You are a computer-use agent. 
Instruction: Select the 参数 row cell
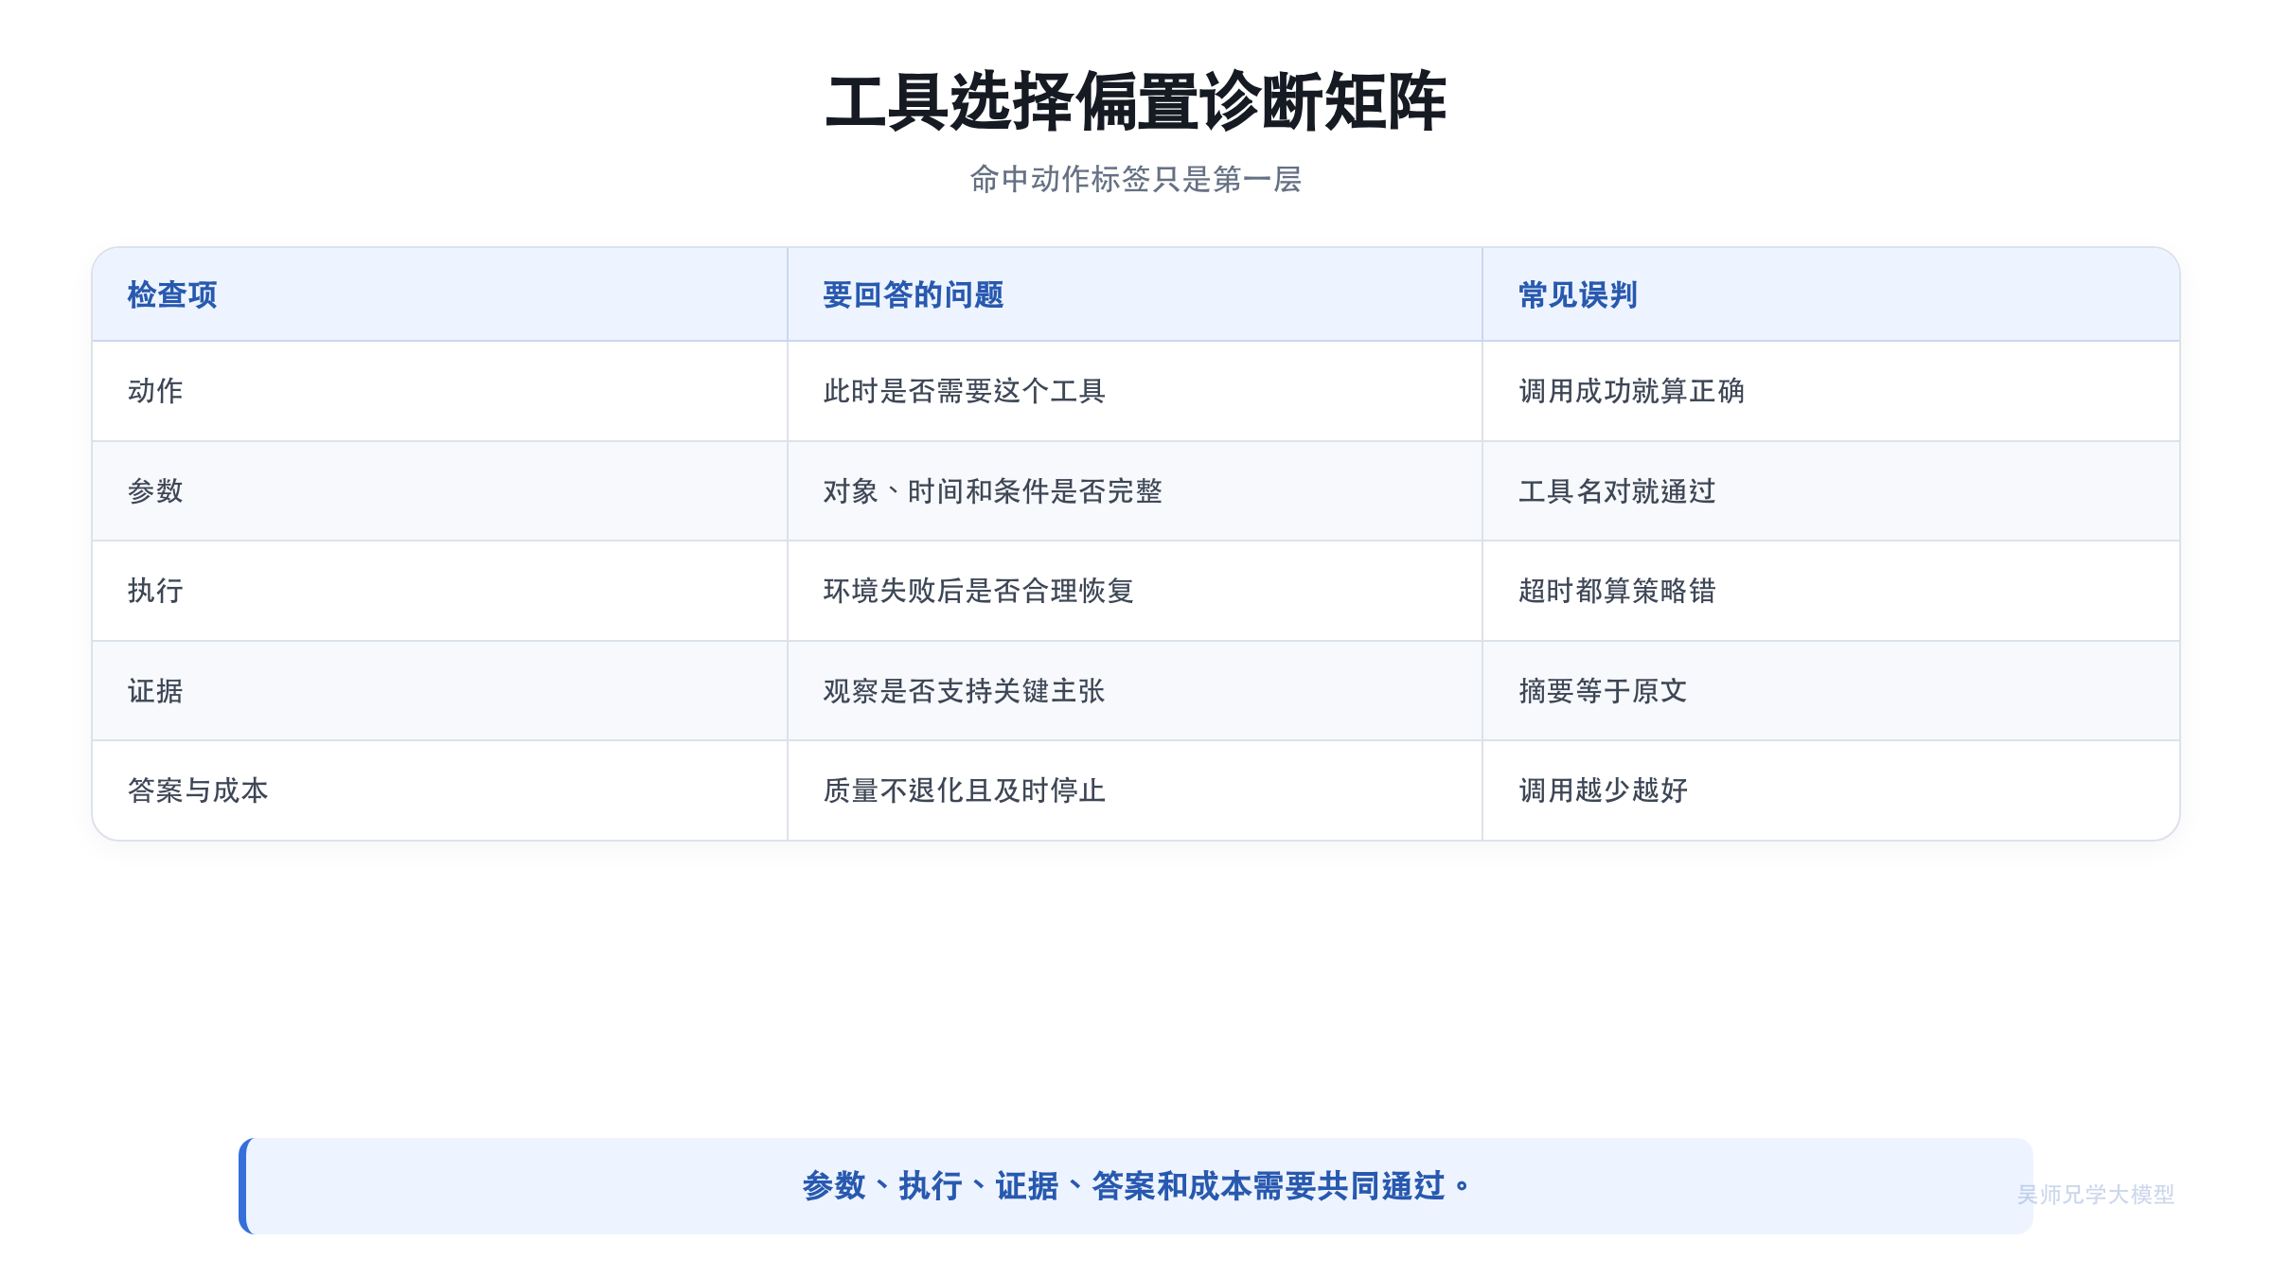pyautogui.click(x=440, y=491)
